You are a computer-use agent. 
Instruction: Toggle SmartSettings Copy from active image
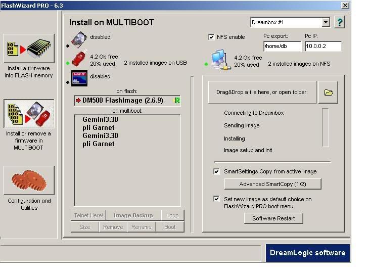[x=216, y=171]
